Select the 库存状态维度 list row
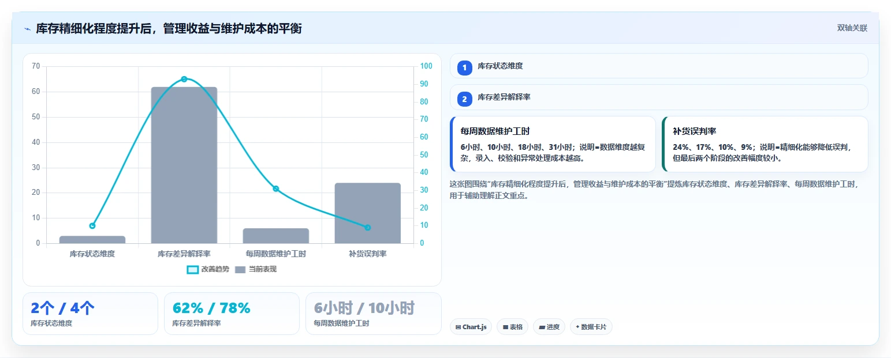Image resolution: width=891 pixels, height=358 pixels. click(x=659, y=66)
